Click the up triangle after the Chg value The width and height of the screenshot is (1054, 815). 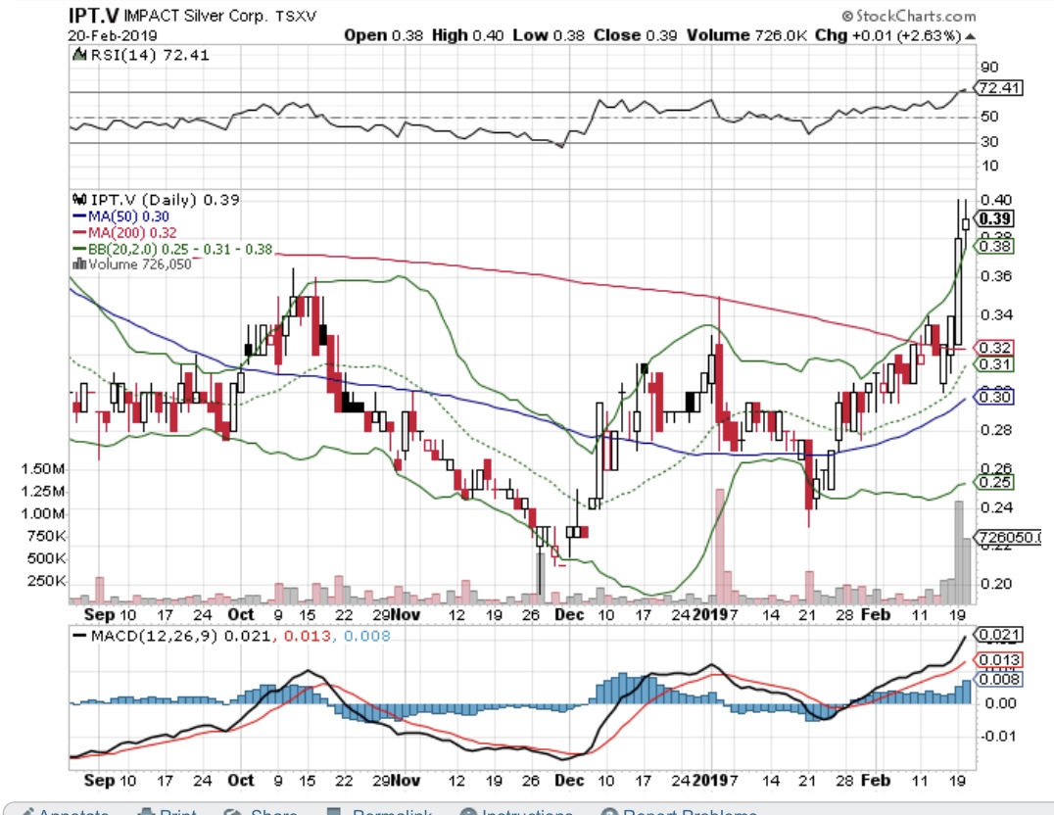pyautogui.click(x=970, y=35)
